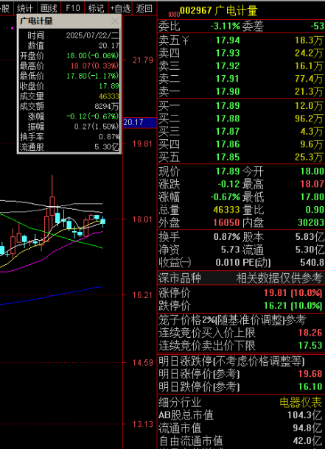Click the blue moving average line
This screenshot has height=449, width=325.
point(52,295)
